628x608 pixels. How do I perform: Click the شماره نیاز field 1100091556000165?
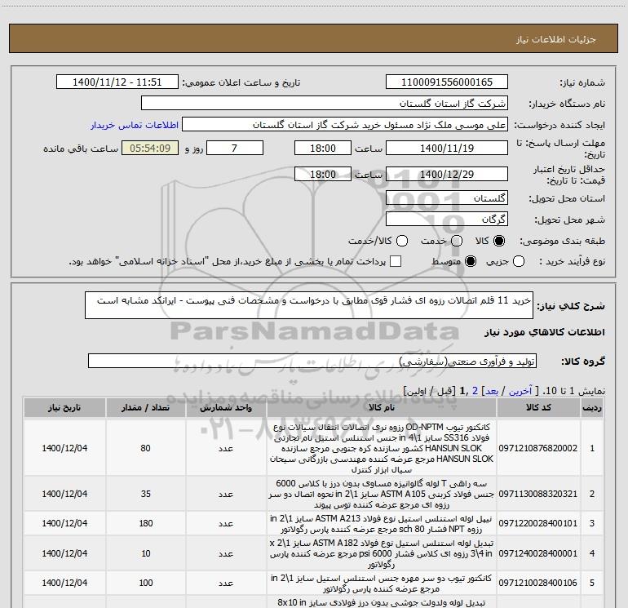click(x=447, y=82)
